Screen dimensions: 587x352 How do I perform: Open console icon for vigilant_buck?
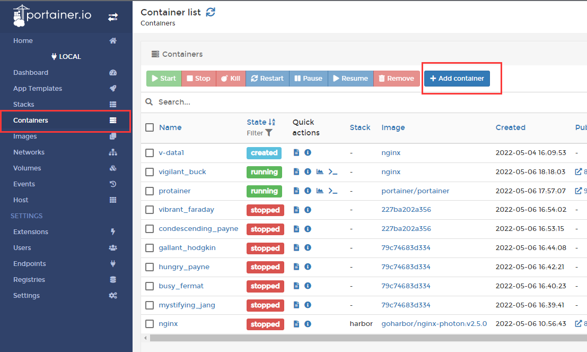pyautogui.click(x=333, y=171)
